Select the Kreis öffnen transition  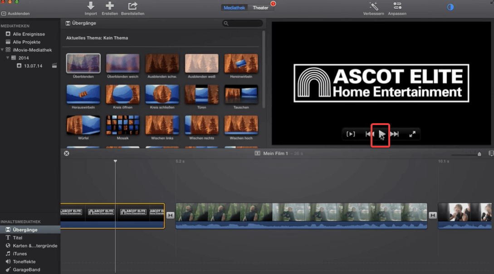coord(122,94)
